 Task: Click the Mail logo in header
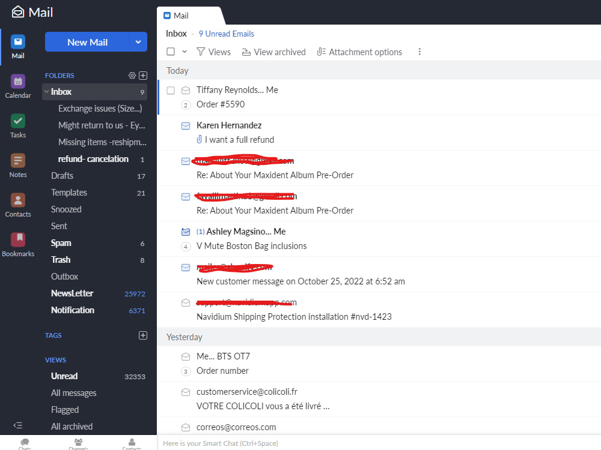[32, 12]
